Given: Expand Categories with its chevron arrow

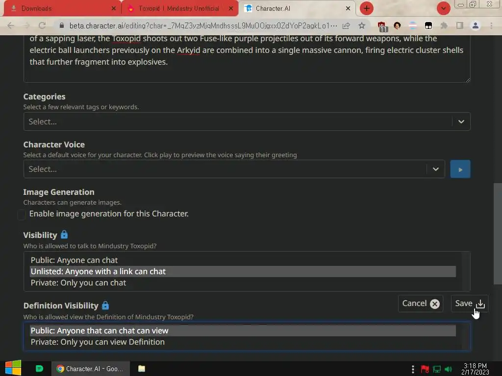Looking at the screenshot, I should tap(461, 121).
